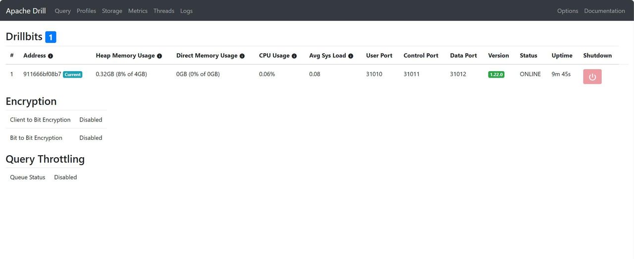
Task: Open the Documentation link
Action: tap(604, 11)
